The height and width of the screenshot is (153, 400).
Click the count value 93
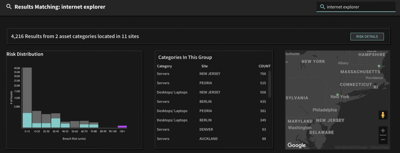(x=264, y=129)
